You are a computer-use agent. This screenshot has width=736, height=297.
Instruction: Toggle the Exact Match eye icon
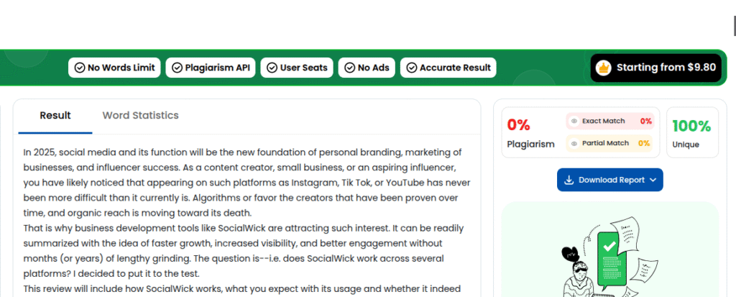(x=574, y=122)
